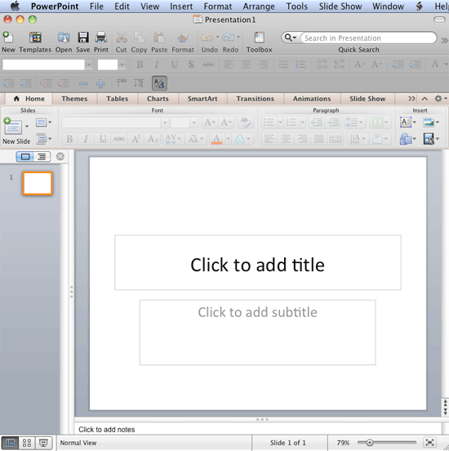Collapse the ribbon with the caret
Image resolution: width=449 pixels, height=451 pixels.
[425, 99]
